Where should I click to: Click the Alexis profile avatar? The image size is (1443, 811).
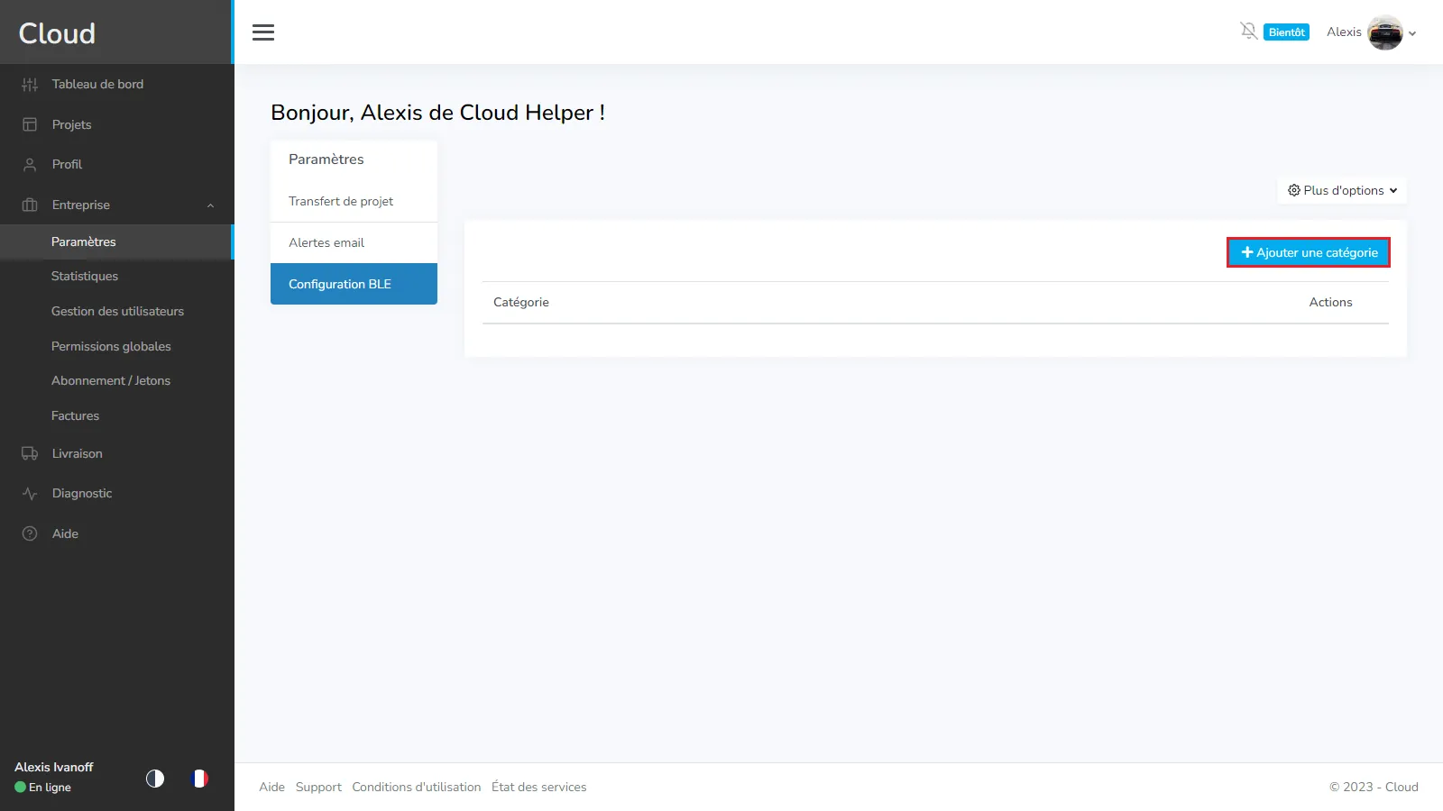(x=1384, y=32)
